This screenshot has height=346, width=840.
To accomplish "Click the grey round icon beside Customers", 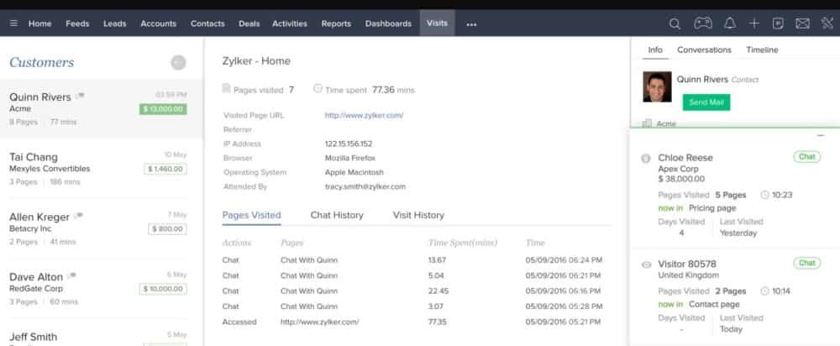I will (x=177, y=62).
